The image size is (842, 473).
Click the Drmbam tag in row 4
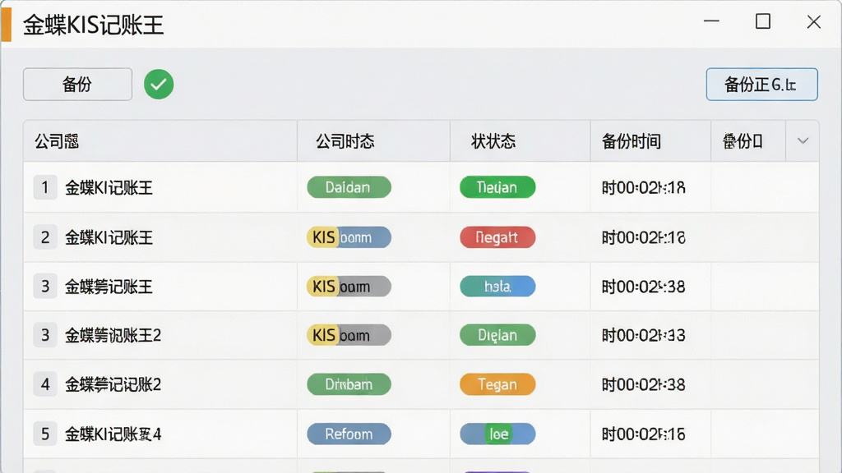(x=349, y=384)
